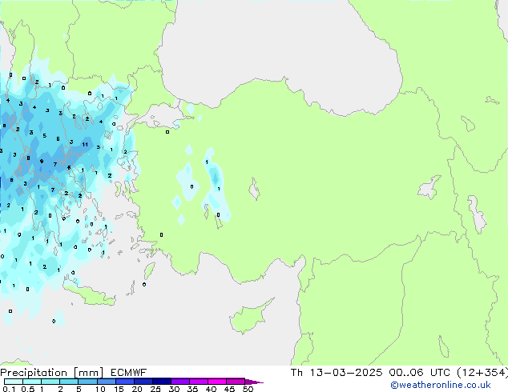Click the 'Precipitation [mm] ECMWF' title text
The height and width of the screenshot is (392, 508).
coord(73,373)
